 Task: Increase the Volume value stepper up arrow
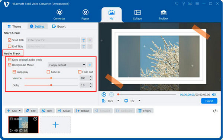[x=91, y=77]
